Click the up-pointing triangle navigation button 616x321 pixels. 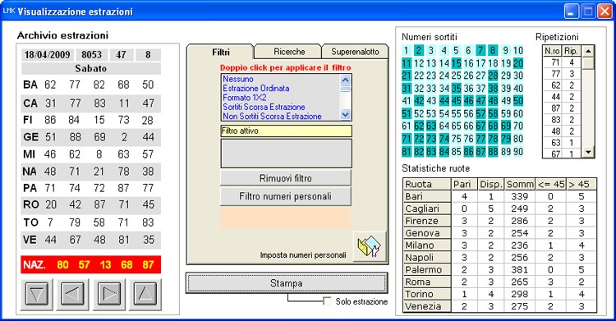click(145, 293)
